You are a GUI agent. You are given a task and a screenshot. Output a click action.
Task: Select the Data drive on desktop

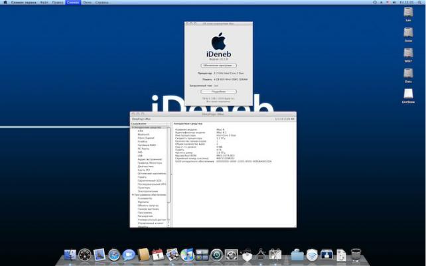point(408,76)
